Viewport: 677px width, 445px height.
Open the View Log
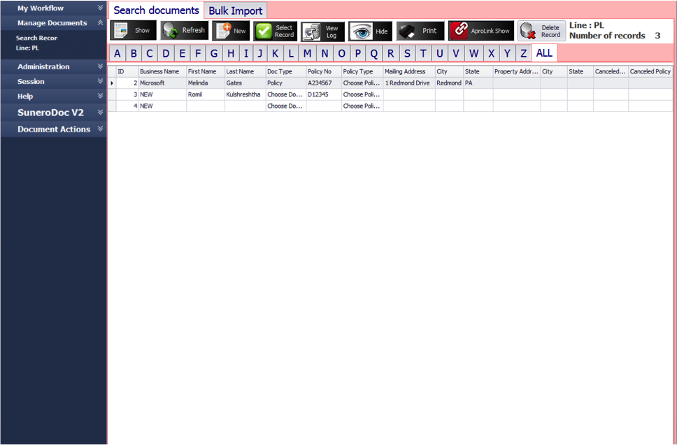pos(323,31)
